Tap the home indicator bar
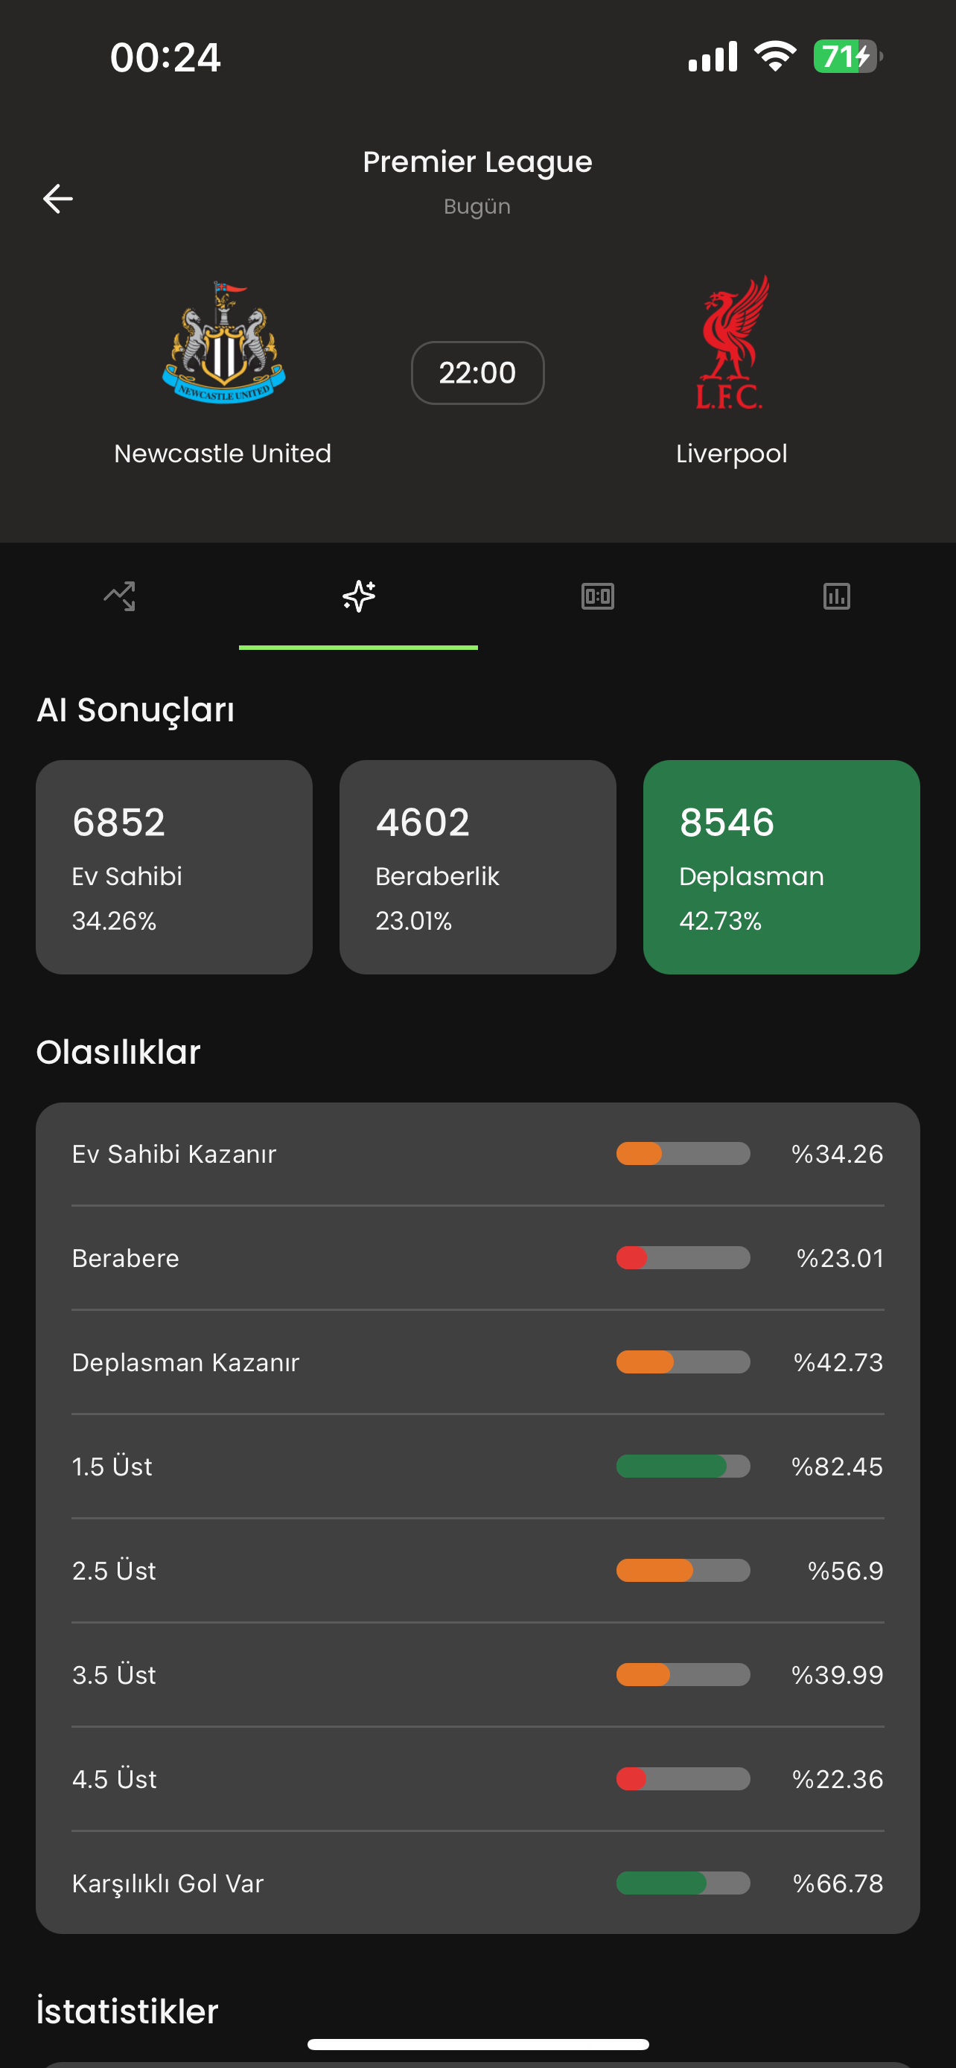 [477, 2044]
